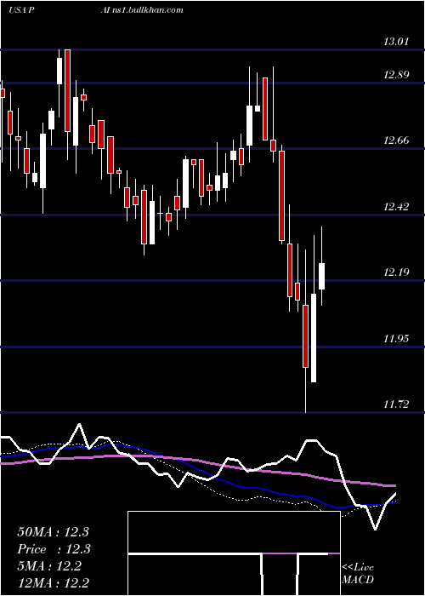The height and width of the screenshot is (596, 425).
Task: Click the 12MA : 12.2 readout
Action: pos(53,582)
